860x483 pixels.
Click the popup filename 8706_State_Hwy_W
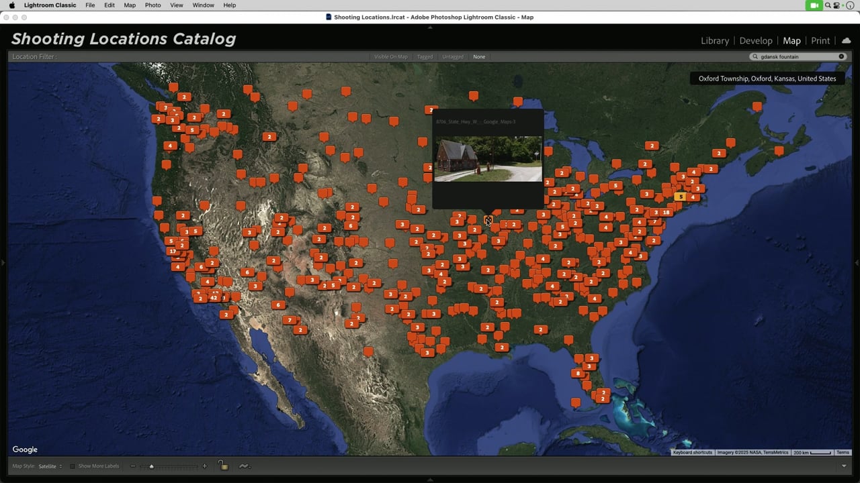(476, 122)
